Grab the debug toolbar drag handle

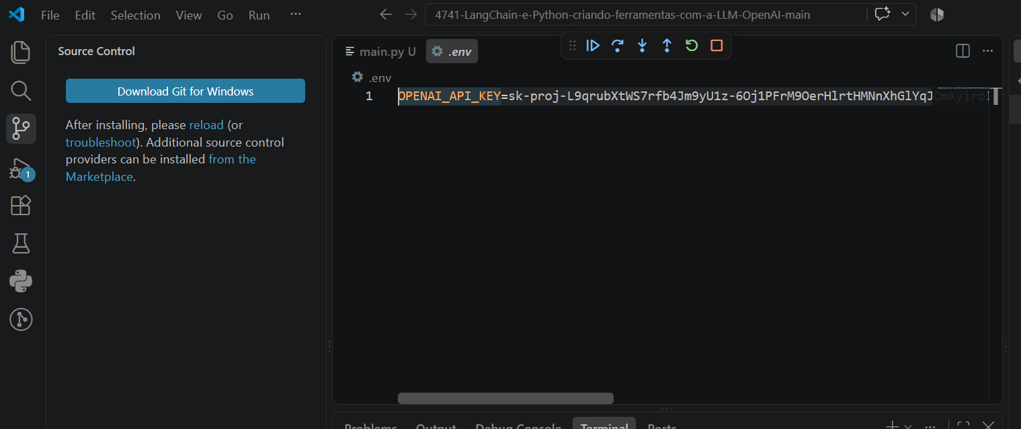pyautogui.click(x=573, y=46)
